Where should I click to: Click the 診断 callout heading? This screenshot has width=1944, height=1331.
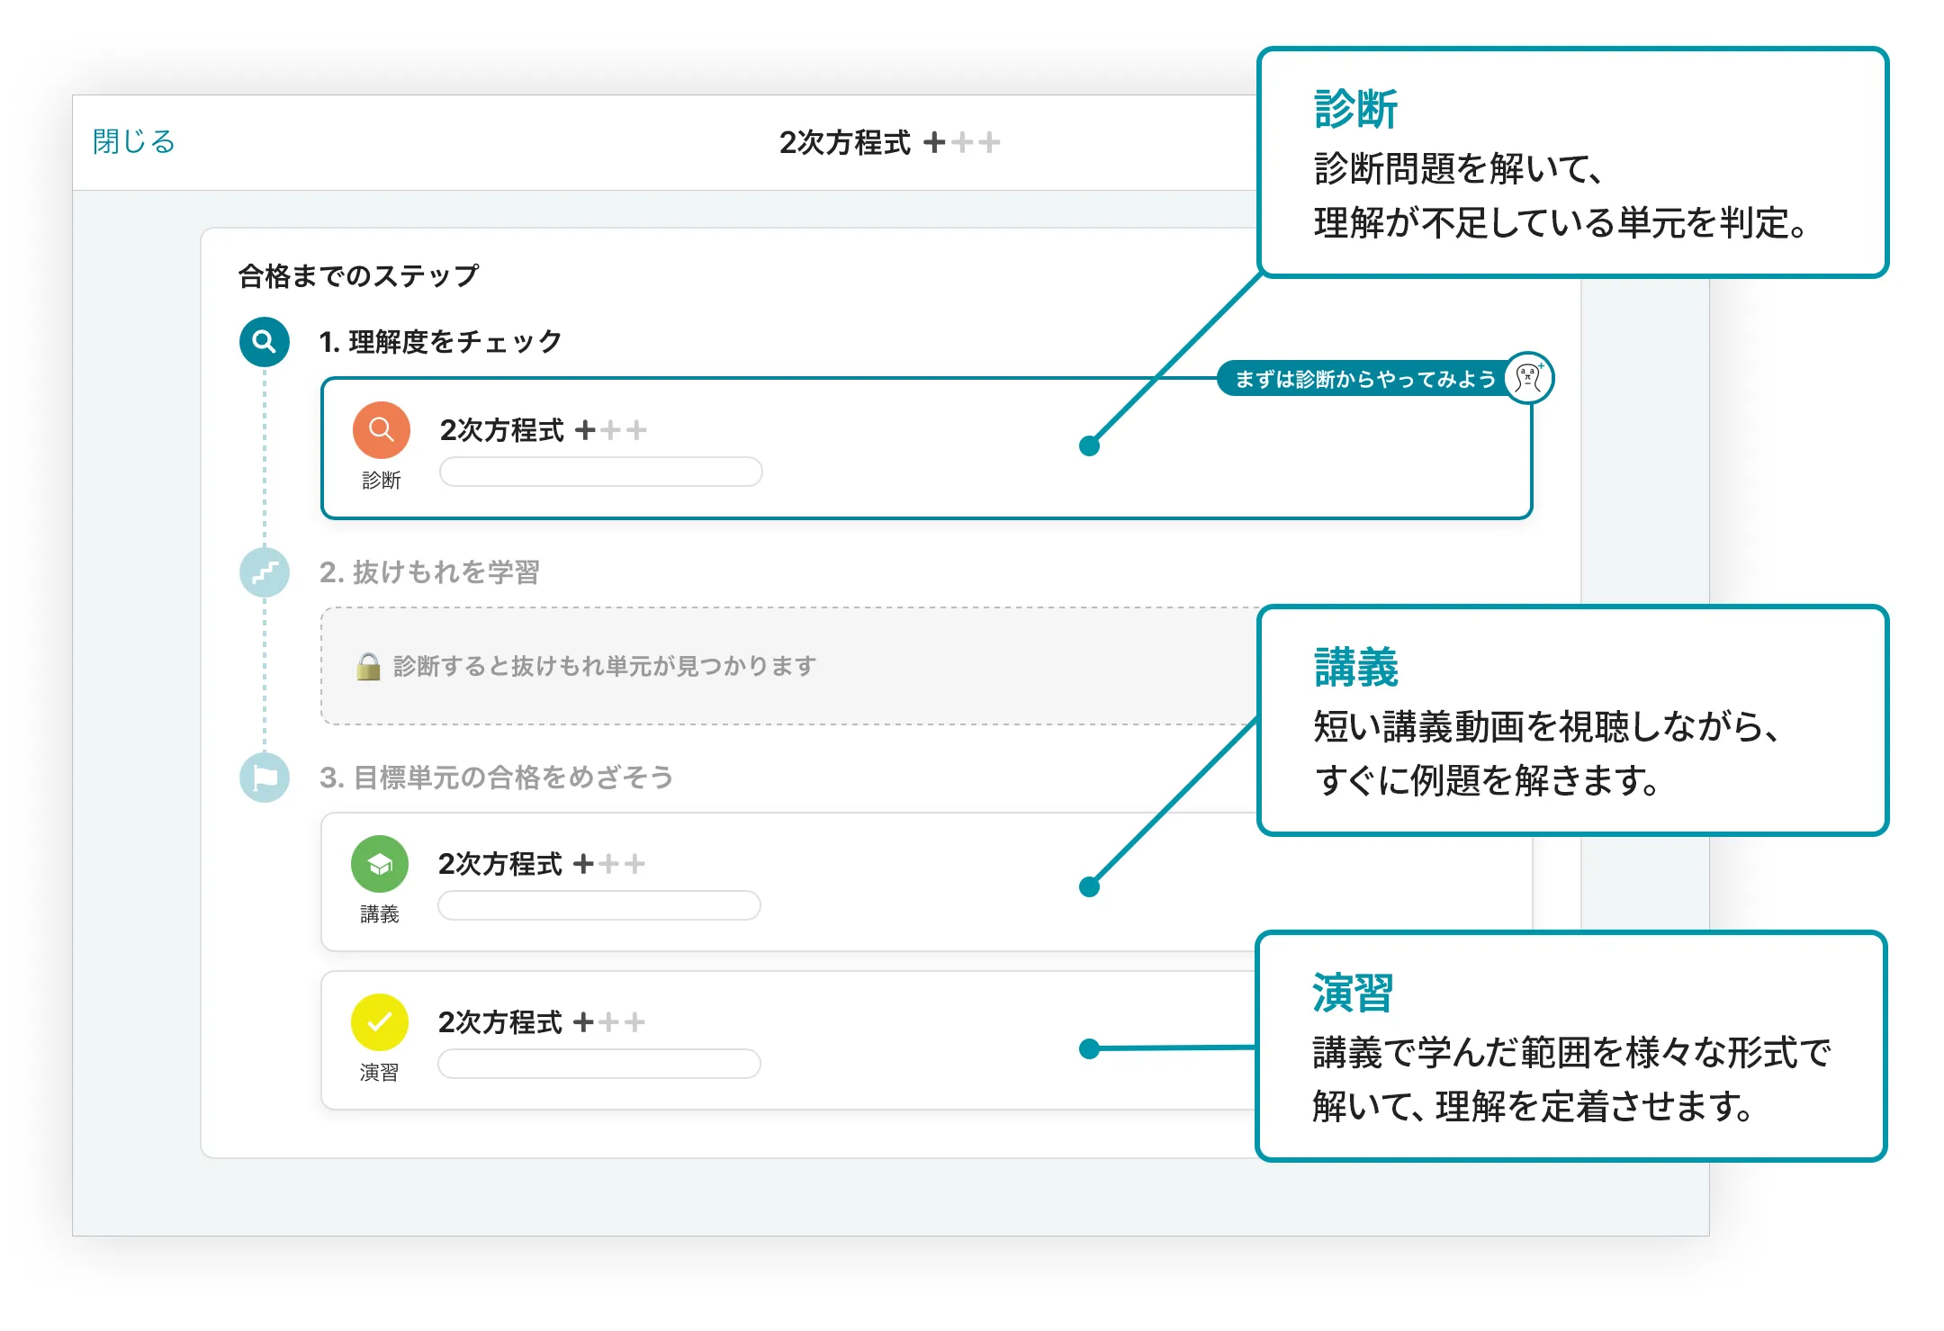(x=1355, y=110)
